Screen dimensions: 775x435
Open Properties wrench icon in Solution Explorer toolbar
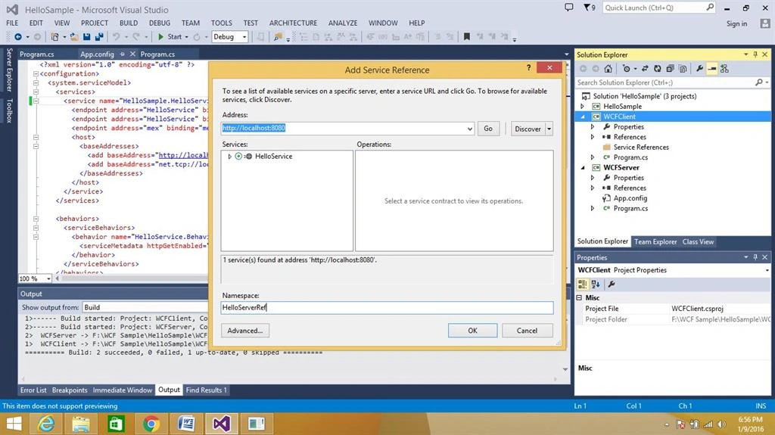click(x=699, y=69)
